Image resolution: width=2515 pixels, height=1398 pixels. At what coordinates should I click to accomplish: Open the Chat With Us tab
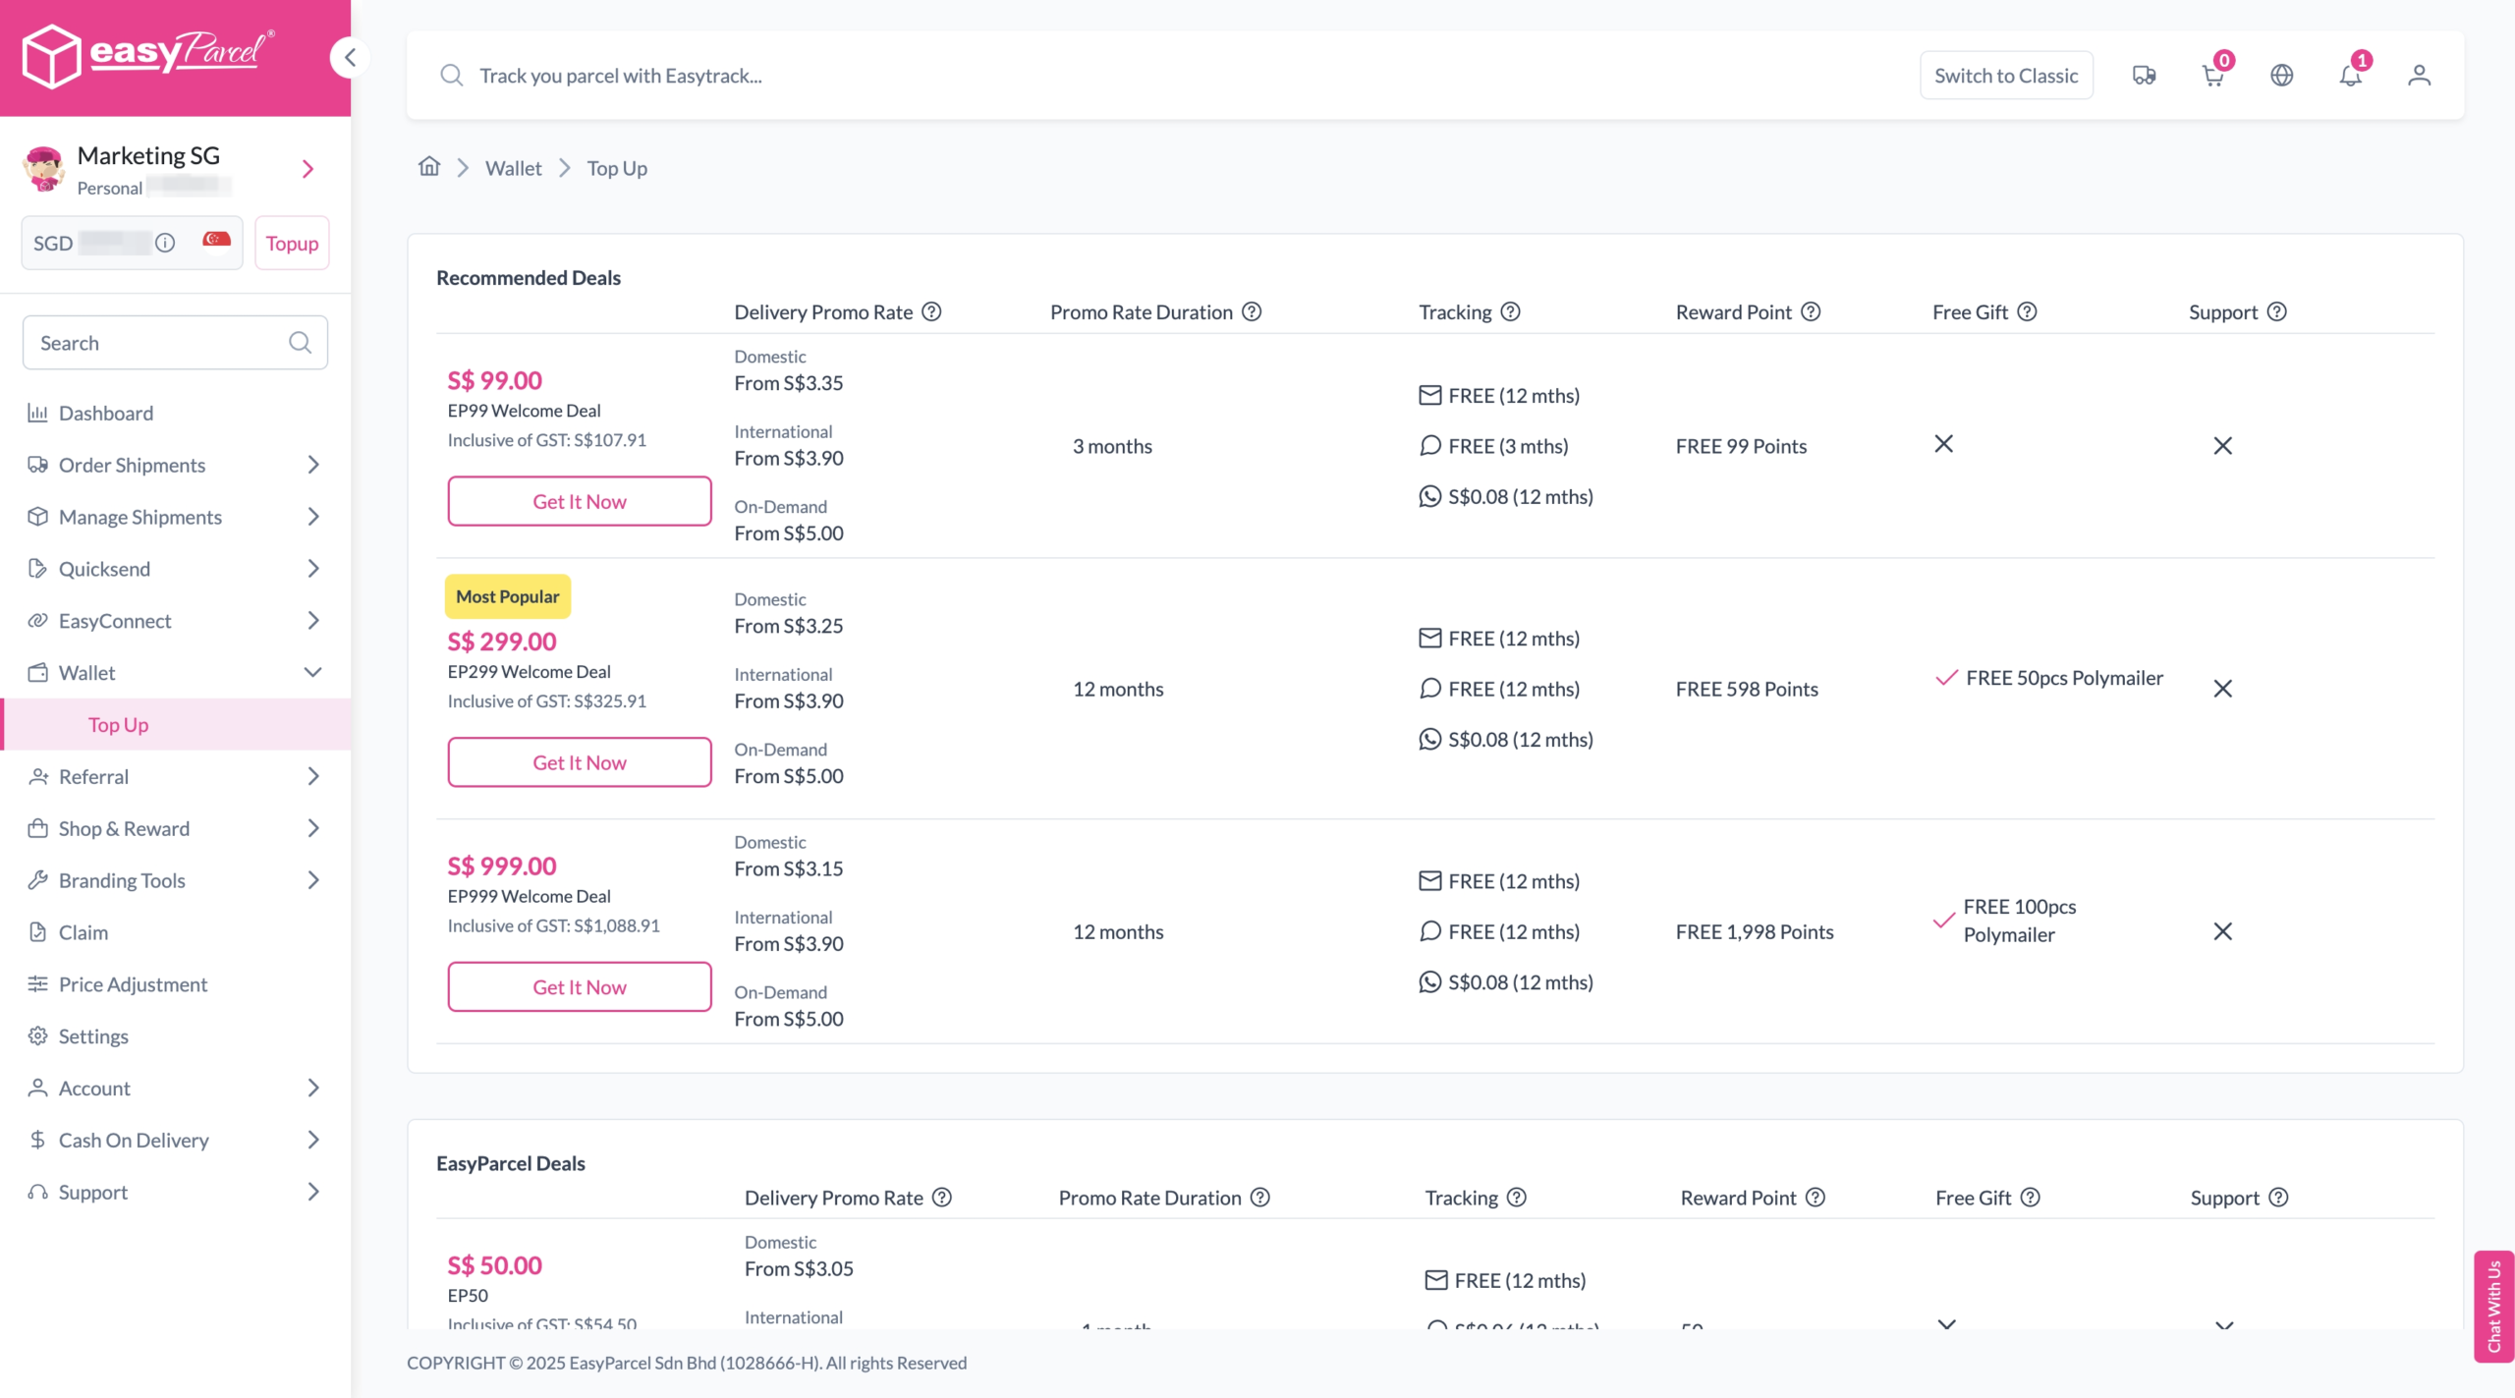click(x=2493, y=1306)
